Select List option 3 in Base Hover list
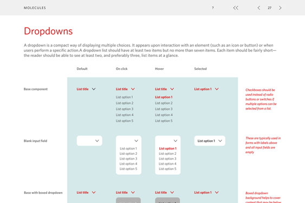 coord(164,109)
